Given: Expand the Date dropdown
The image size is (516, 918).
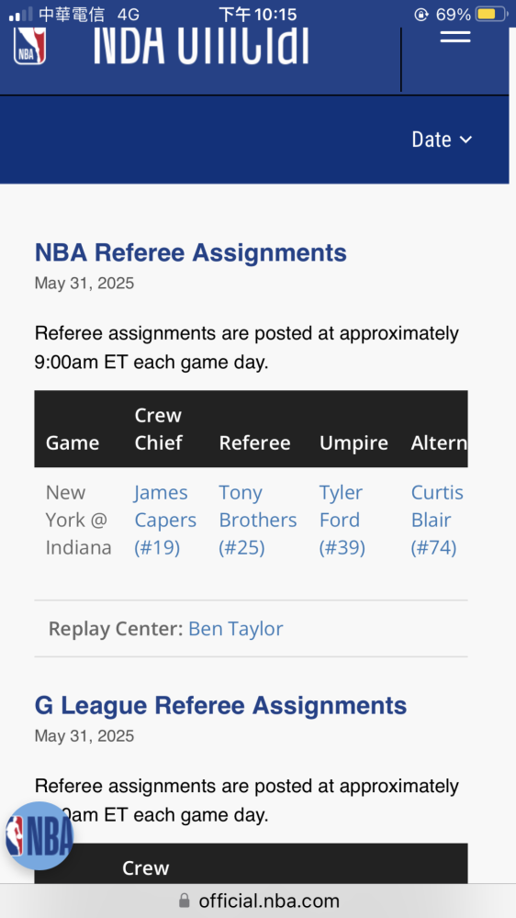Looking at the screenshot, I should click(442, 140).
